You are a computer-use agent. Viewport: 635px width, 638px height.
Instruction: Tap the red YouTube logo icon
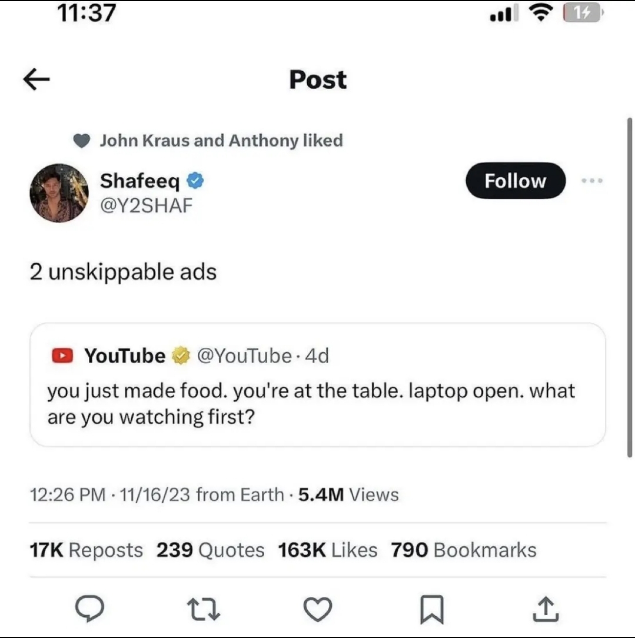click(x=61, y=356)
